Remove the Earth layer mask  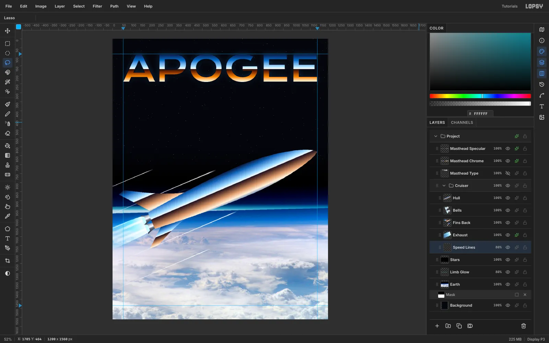tap(525, 295)
